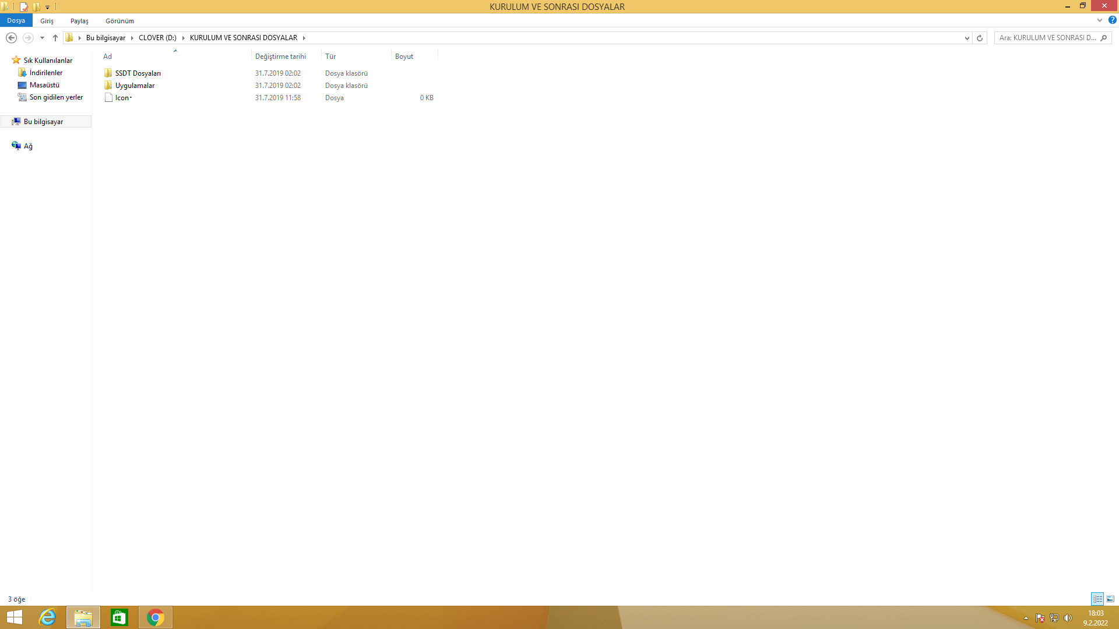Select Bu bilgisayar in the navigation pane
The image size is (1119, 629).
point(43,122)
